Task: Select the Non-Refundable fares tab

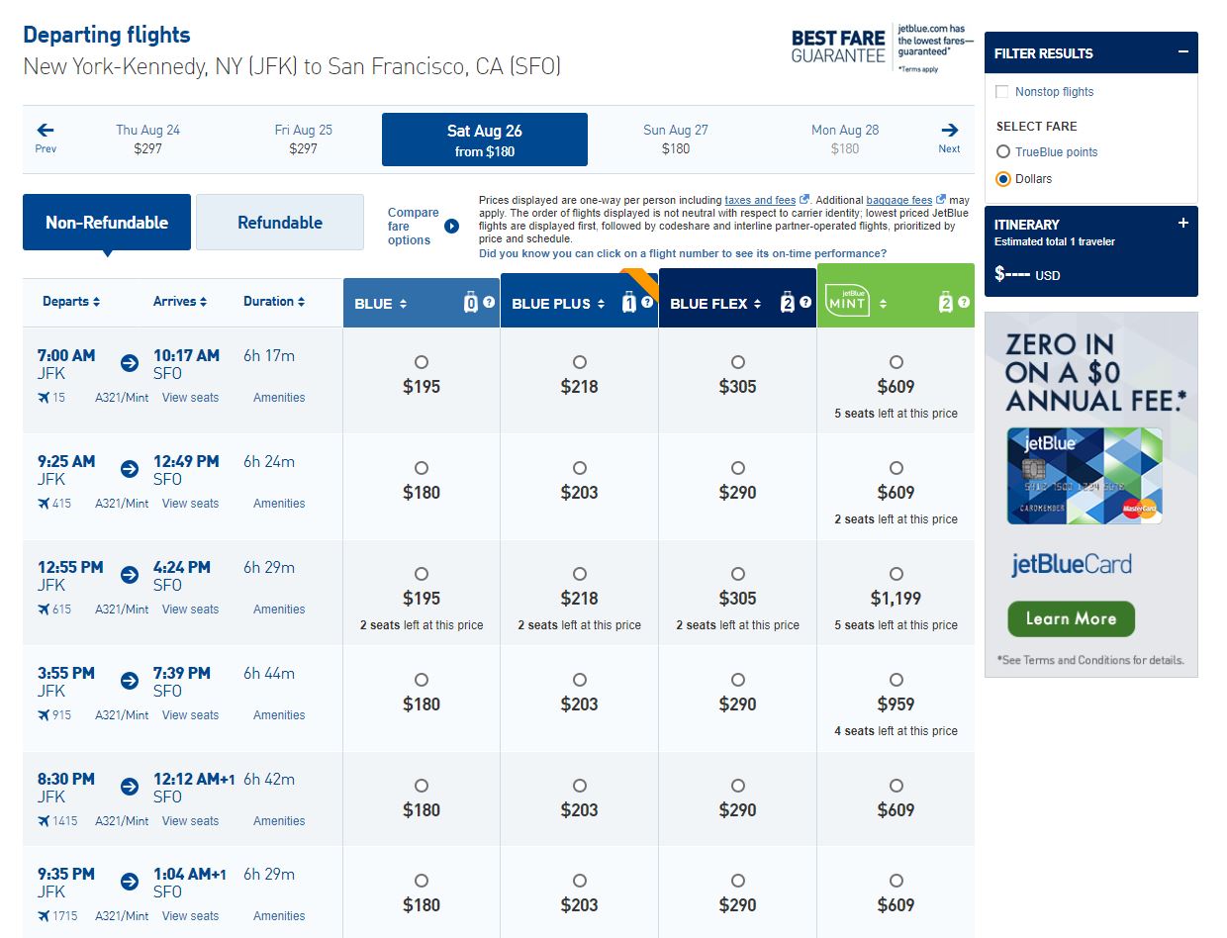Action: click(107, 223)
